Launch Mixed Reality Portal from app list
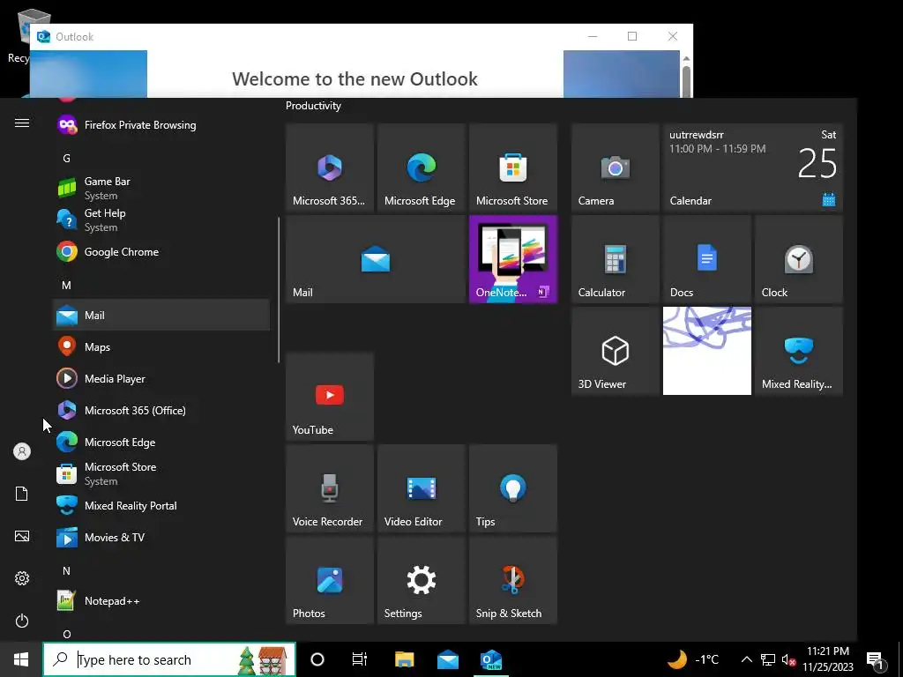Image resolution: width=903 pixels, height=677 pixels. click(x=160, y=505)
